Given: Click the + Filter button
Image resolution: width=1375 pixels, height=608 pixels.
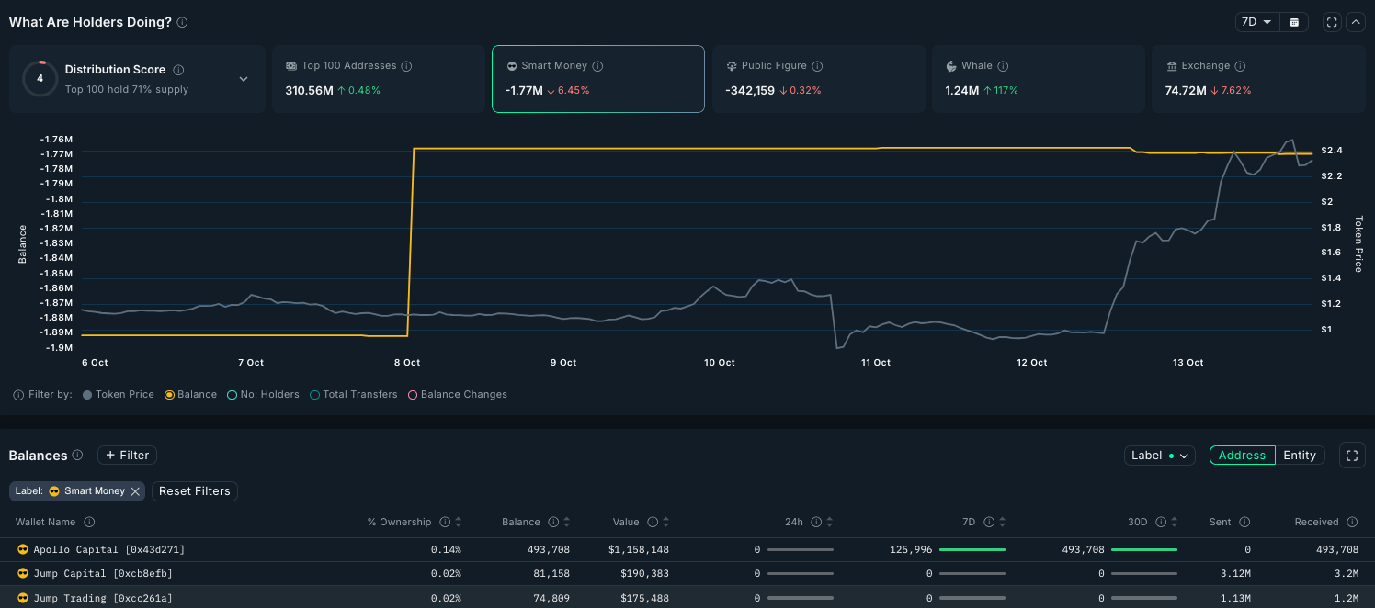Looking at the screenshot, I should tap(127, 455).
